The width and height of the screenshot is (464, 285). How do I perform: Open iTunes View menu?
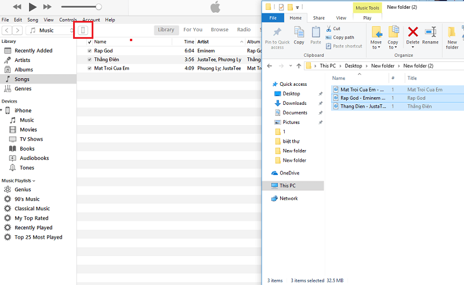point(49,20)
